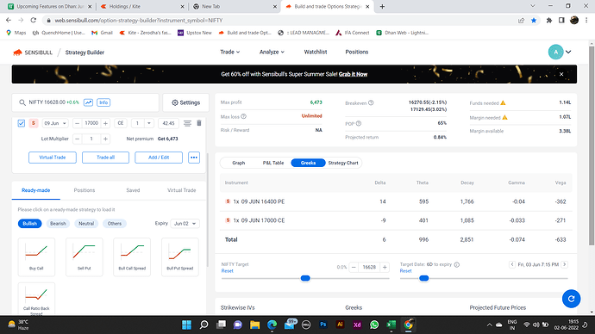Click the Sensibull logo
The image size is (595, 334).
32,53
